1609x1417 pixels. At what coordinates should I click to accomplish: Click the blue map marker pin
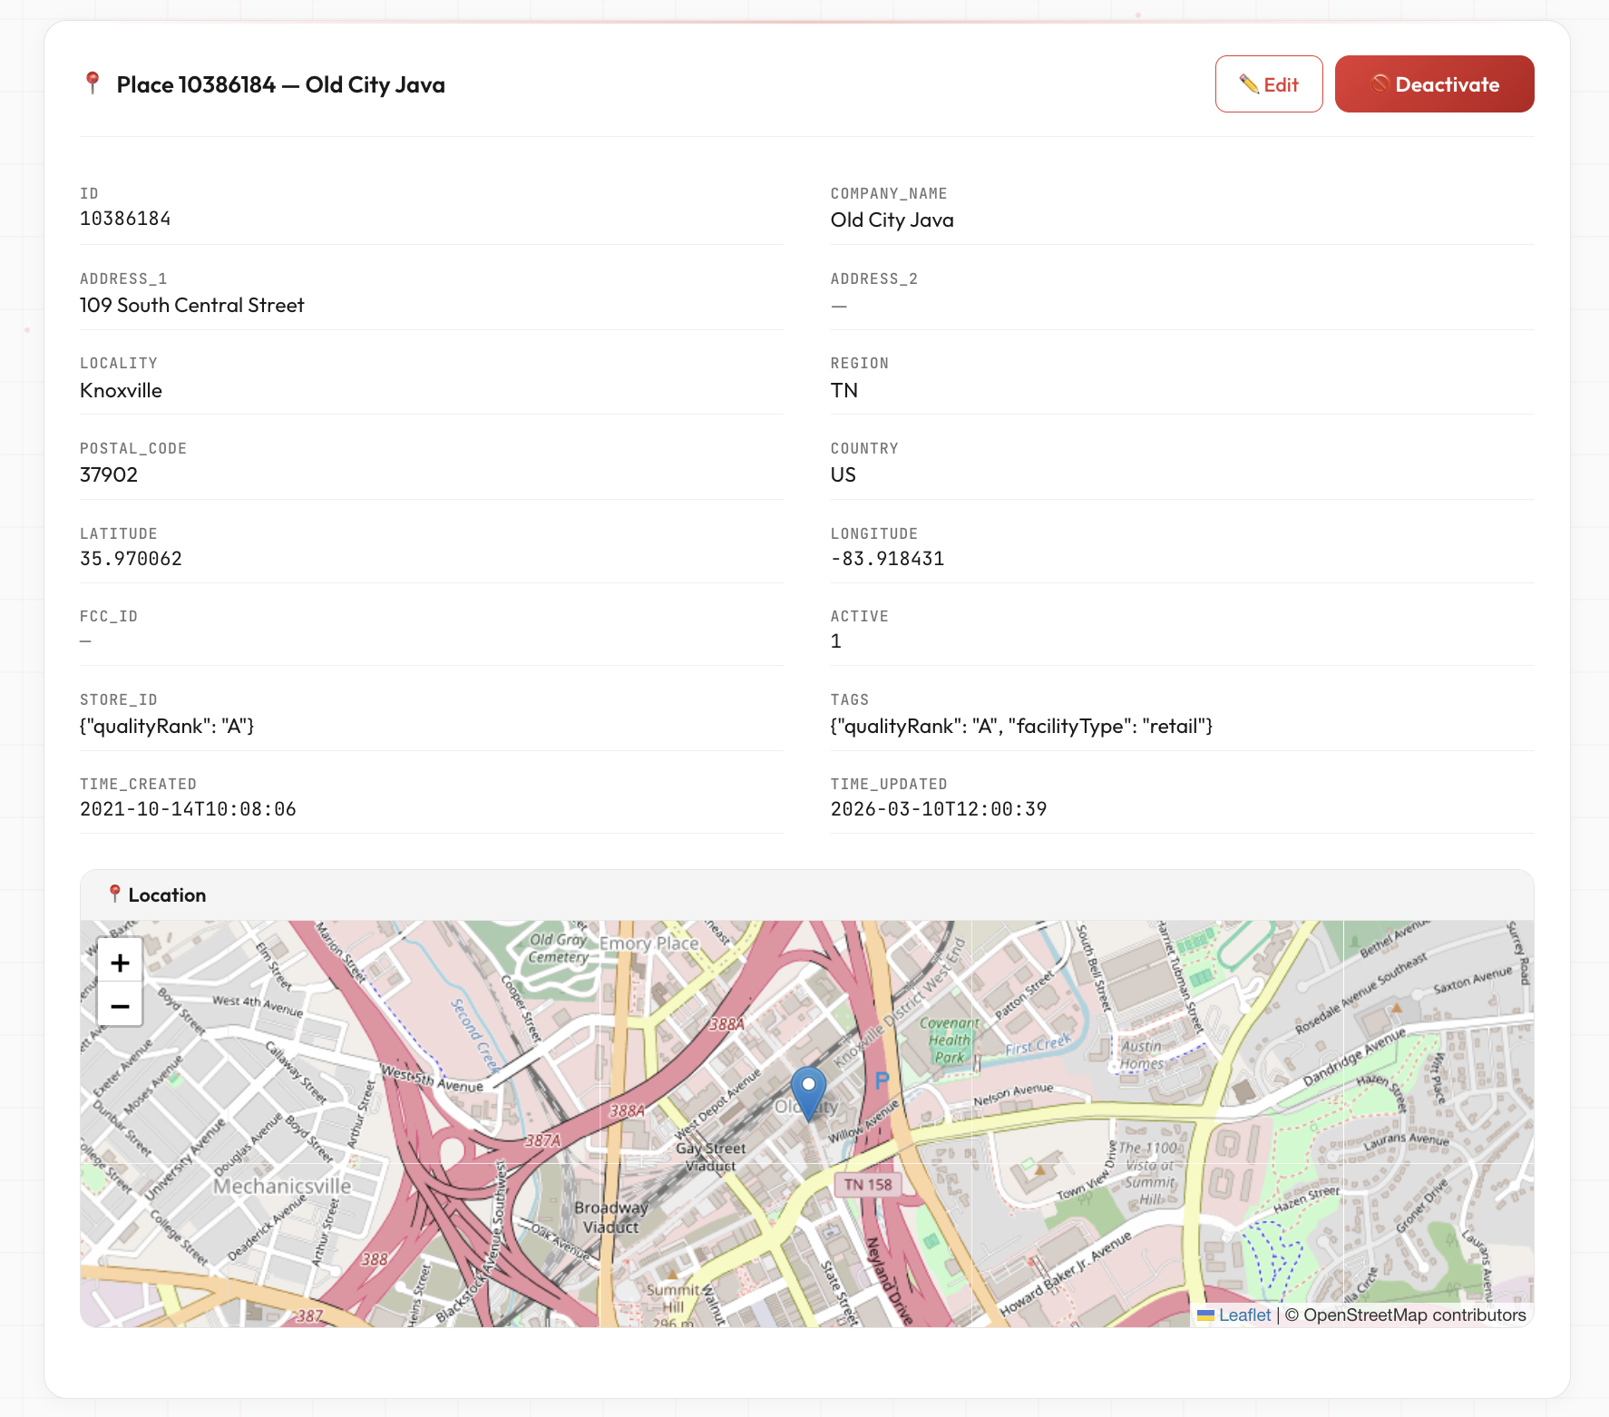tap(808, 1092)
